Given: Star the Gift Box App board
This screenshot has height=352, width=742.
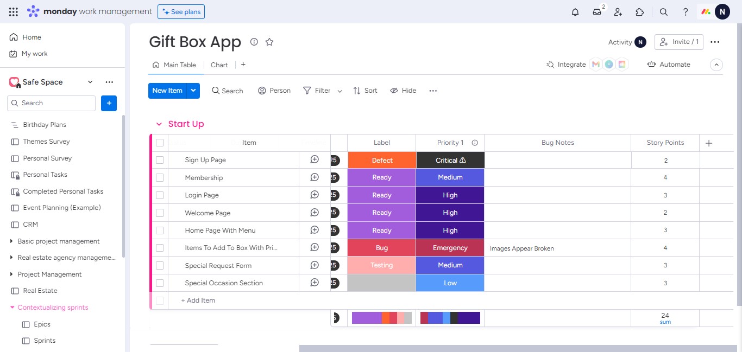Looking at the screenshot, I should click(269, 42).
